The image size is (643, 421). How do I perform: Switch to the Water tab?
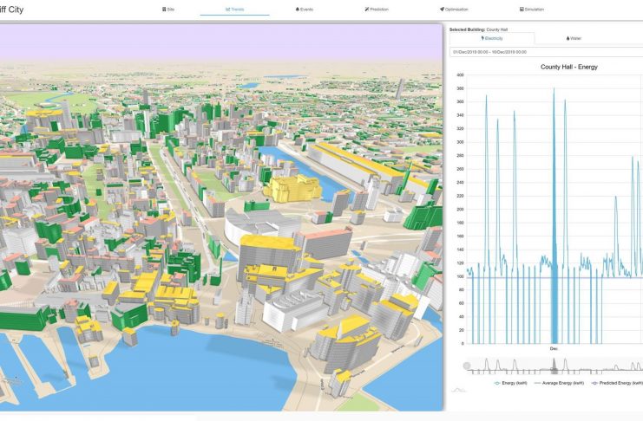pyautogui.click(x=574, y=38)
